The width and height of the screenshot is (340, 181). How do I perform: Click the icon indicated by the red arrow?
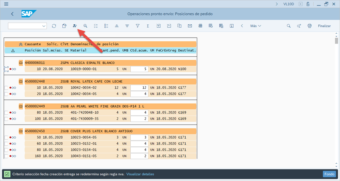75,26
